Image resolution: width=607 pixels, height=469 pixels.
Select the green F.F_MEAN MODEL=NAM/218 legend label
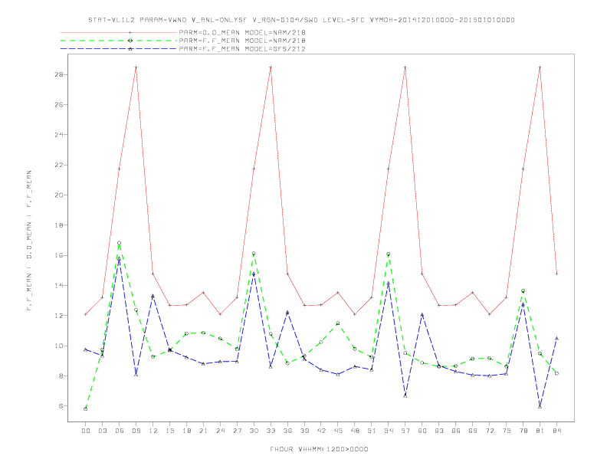click(x=242, y=41)
